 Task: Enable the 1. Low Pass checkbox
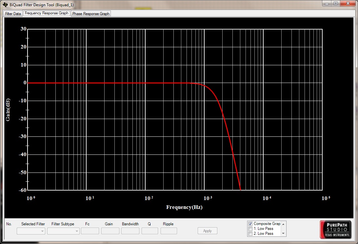(x=250, y=229)
